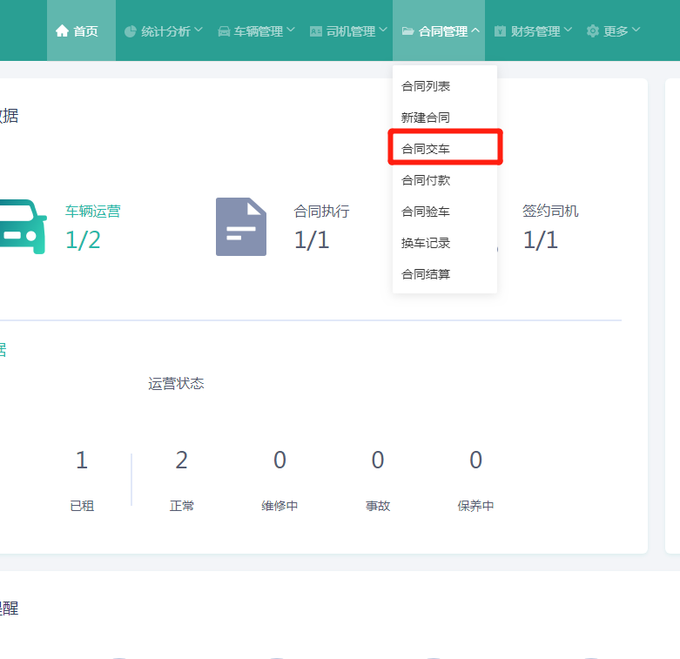Image resolution: width=680 pixels, height=659 pixels.
Task: Click the 财务管理 money icon
Action: 500,31
